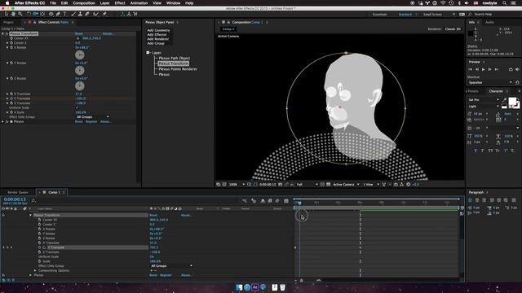522x293 pixels.
Task: Switch to the Project panel tab
Action: click(8, 22)
